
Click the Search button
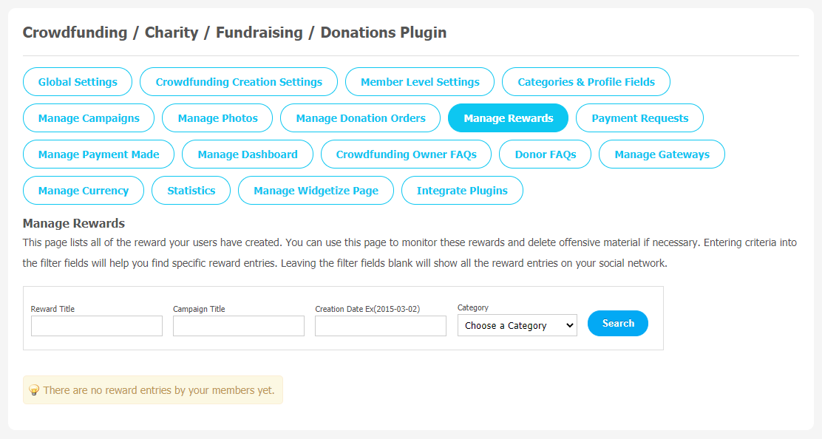618,323
